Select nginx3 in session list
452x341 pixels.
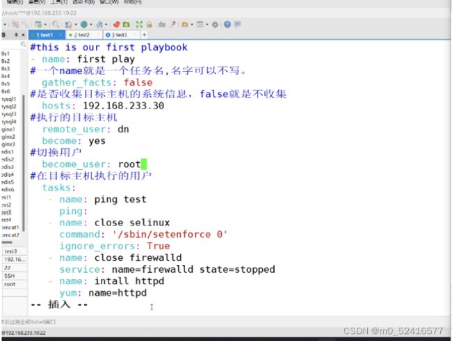(x=8, y=144)
